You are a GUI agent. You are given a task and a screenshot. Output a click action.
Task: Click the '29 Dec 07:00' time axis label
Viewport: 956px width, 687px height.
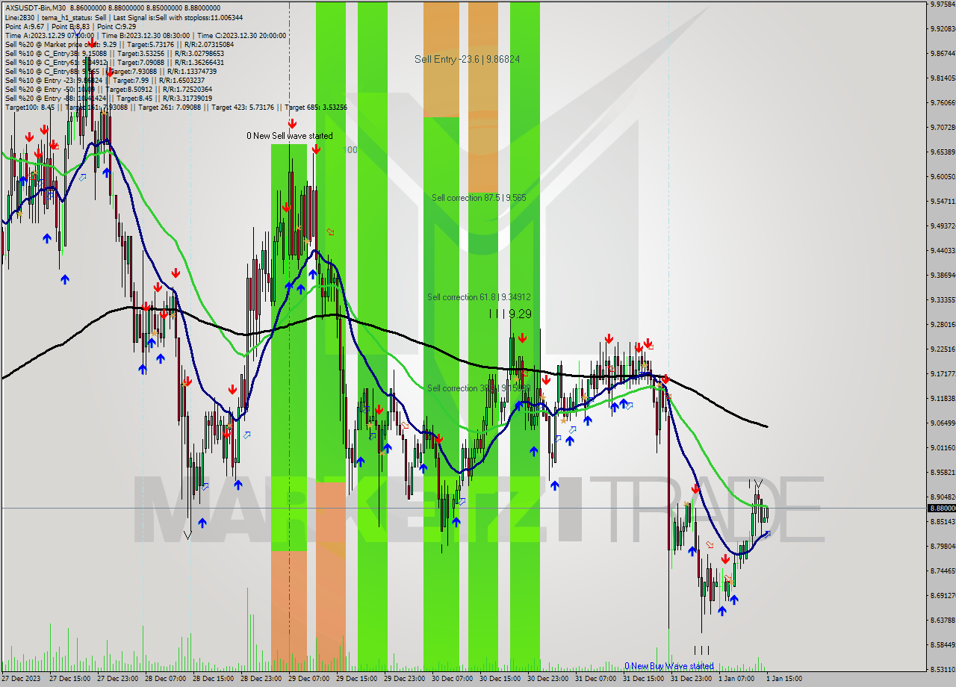pyautogui.click(x=308, y=679)
